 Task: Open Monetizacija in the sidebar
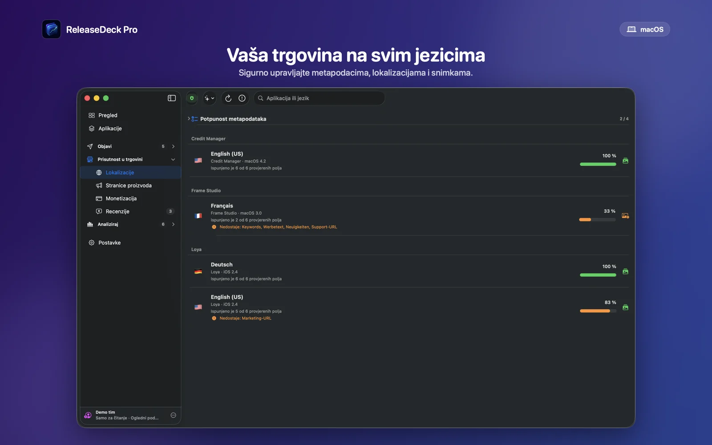point(130,198)
